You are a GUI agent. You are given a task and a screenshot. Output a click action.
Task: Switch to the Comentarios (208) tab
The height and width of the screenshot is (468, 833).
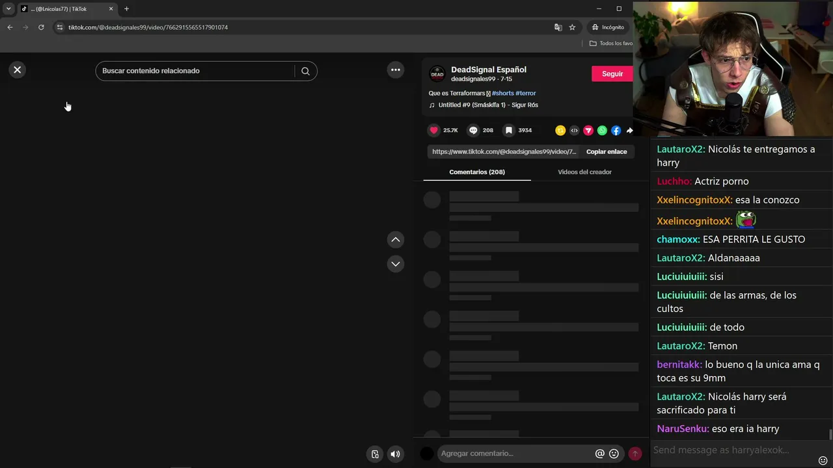point(477,172)
